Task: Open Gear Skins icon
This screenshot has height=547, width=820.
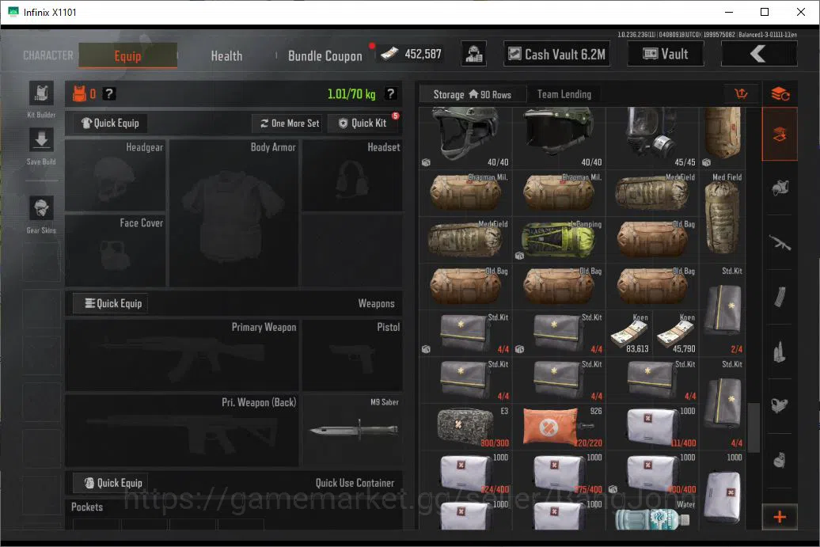Action: tap(41, 209)
